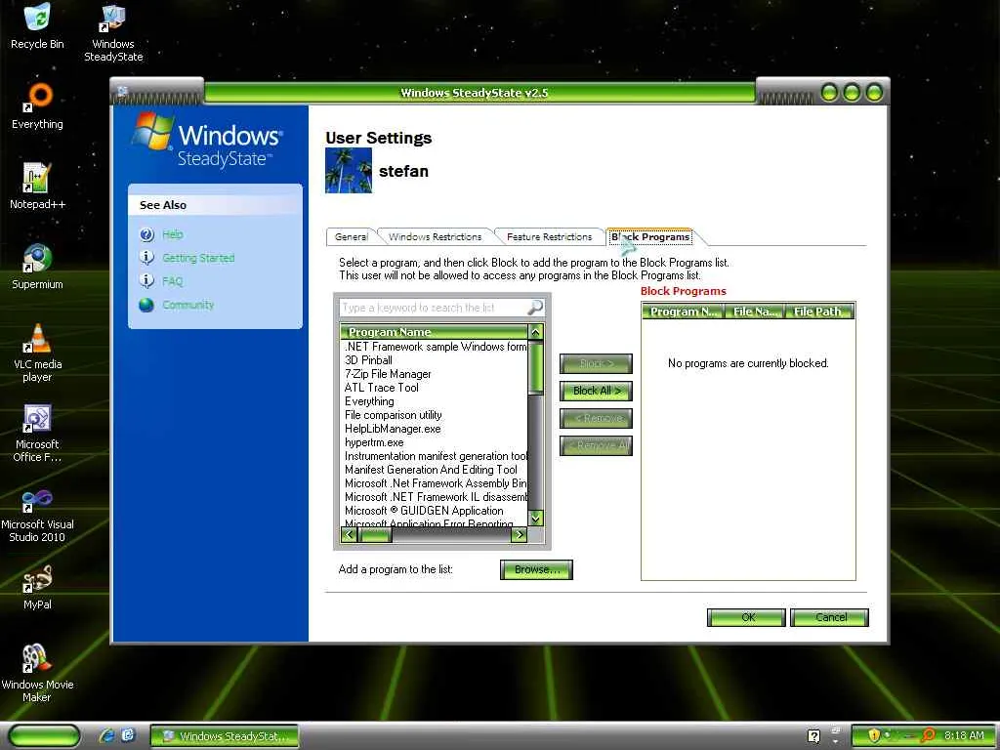Open the MyPal desktop icon
Image resolution: width=1000 pixels, height=750 pixels.
(x=38, y=587)
